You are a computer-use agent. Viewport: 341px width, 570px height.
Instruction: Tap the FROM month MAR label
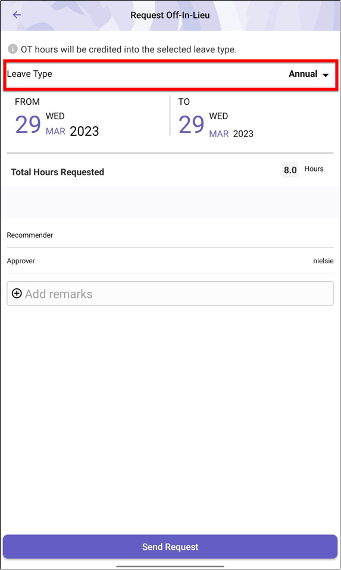[55, 131]
